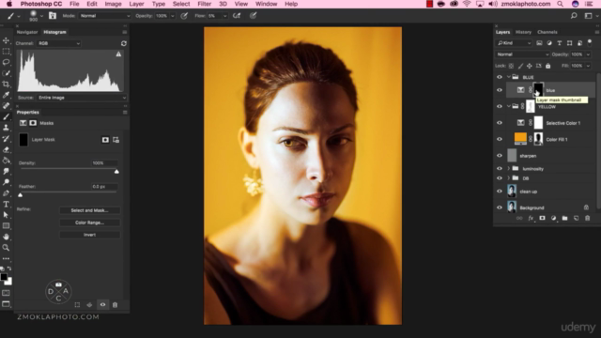Hide the Selective Color 1 layer
Image resolution: width=601 pixels, height=338 pixels.
pos(499,123)
